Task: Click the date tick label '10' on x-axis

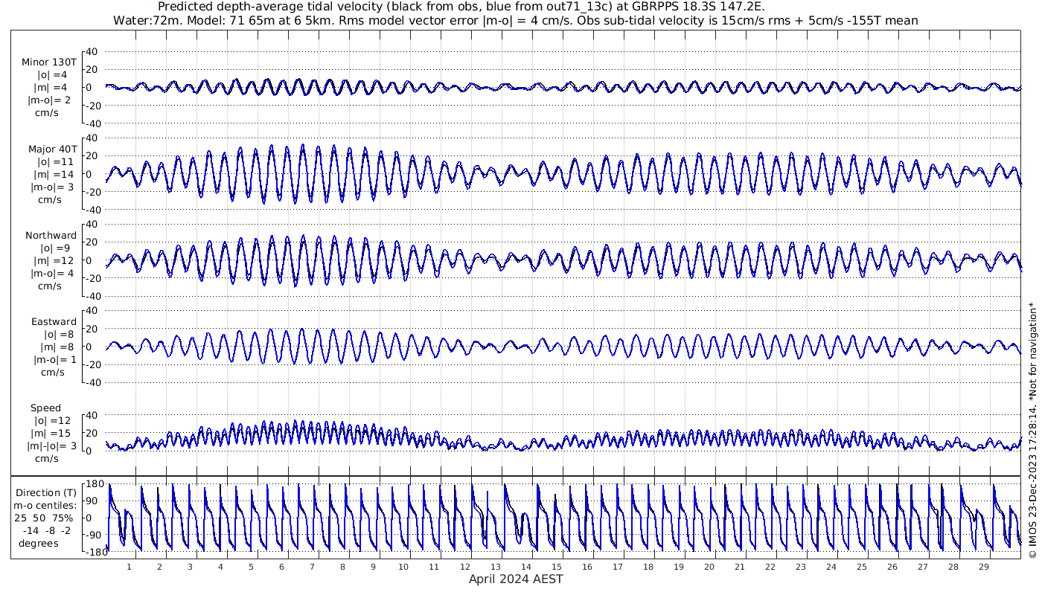Action: [403, 567]
